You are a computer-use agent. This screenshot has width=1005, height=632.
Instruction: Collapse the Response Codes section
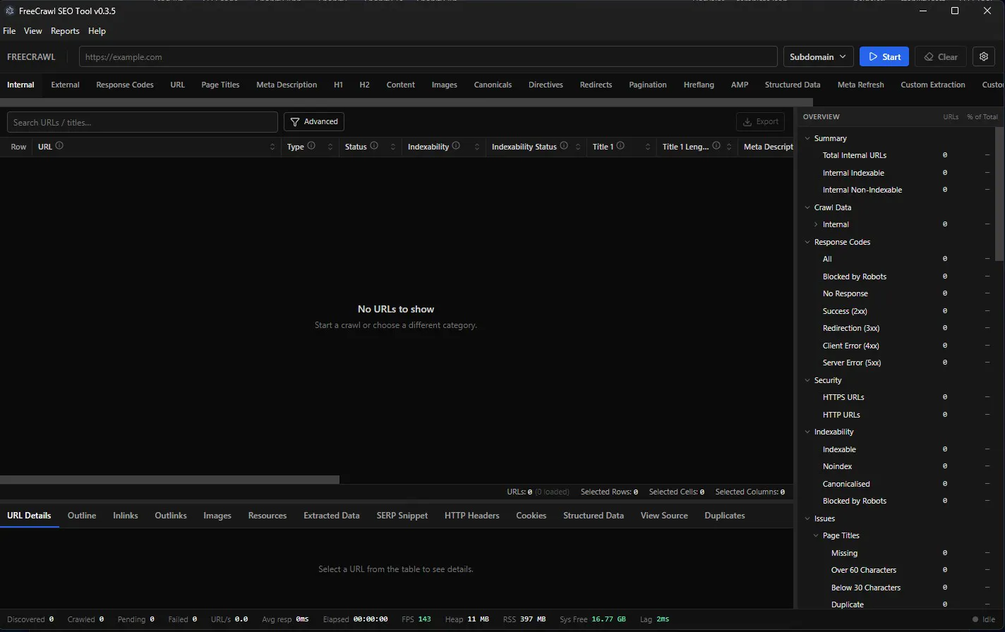[808, 242]
